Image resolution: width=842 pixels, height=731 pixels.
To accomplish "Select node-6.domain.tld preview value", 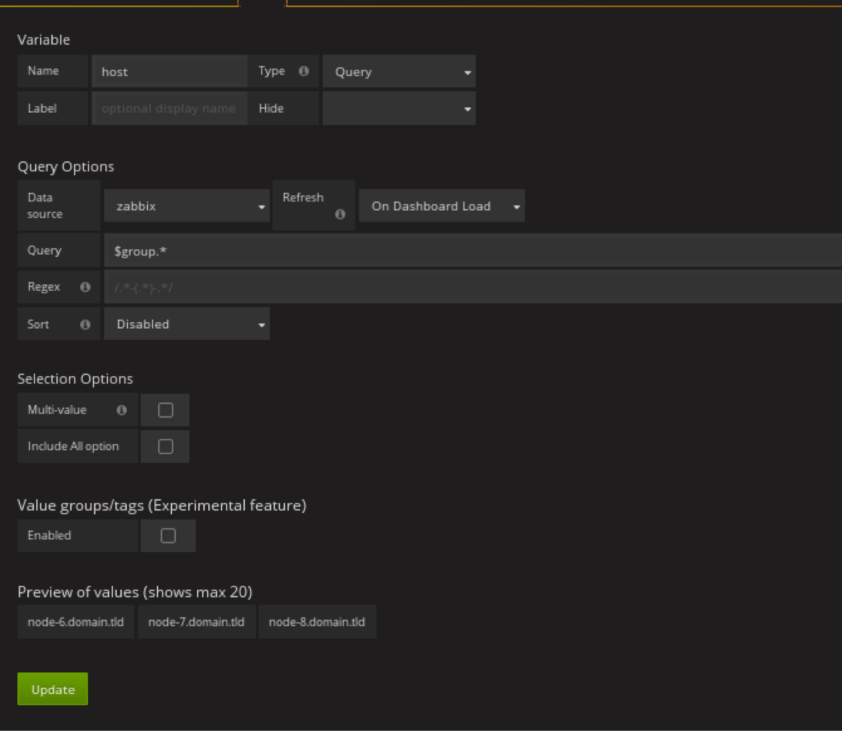I will (x=76, y=622).
